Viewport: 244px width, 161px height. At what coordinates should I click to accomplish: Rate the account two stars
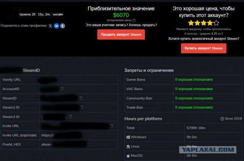(x=197, y=23)
